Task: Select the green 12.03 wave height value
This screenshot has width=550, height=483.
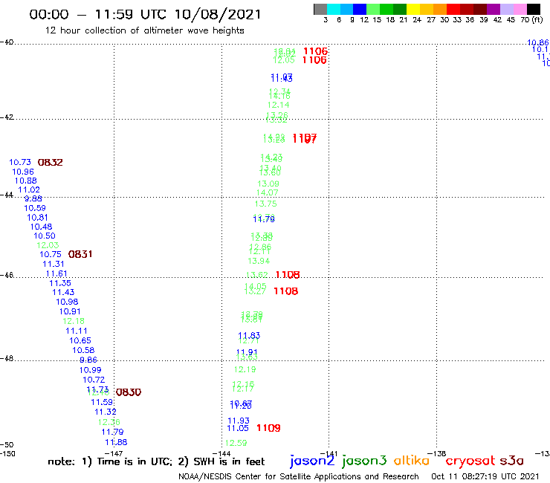Action: pyautogui.click(x=48, y=245)
